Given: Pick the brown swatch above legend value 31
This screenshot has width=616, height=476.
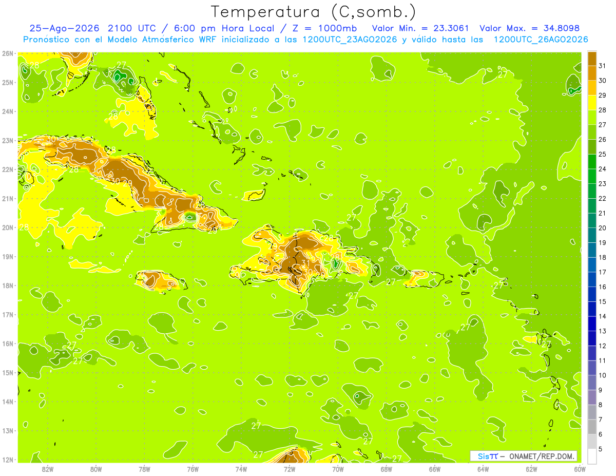Looking at the screenshot, I should [592, 59].
